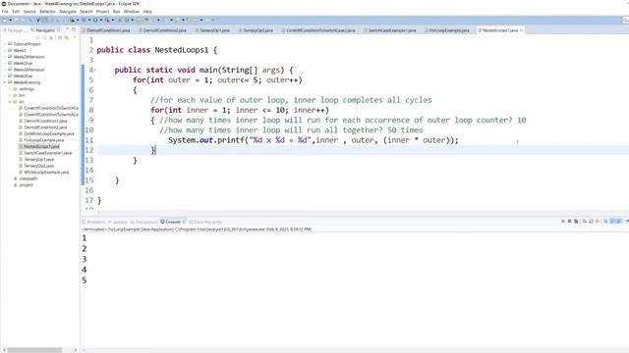Collapse the src folder
Image resolution: width=629 pixels, height=353 pixels.
pyautogui.click(x=10, y=102)
